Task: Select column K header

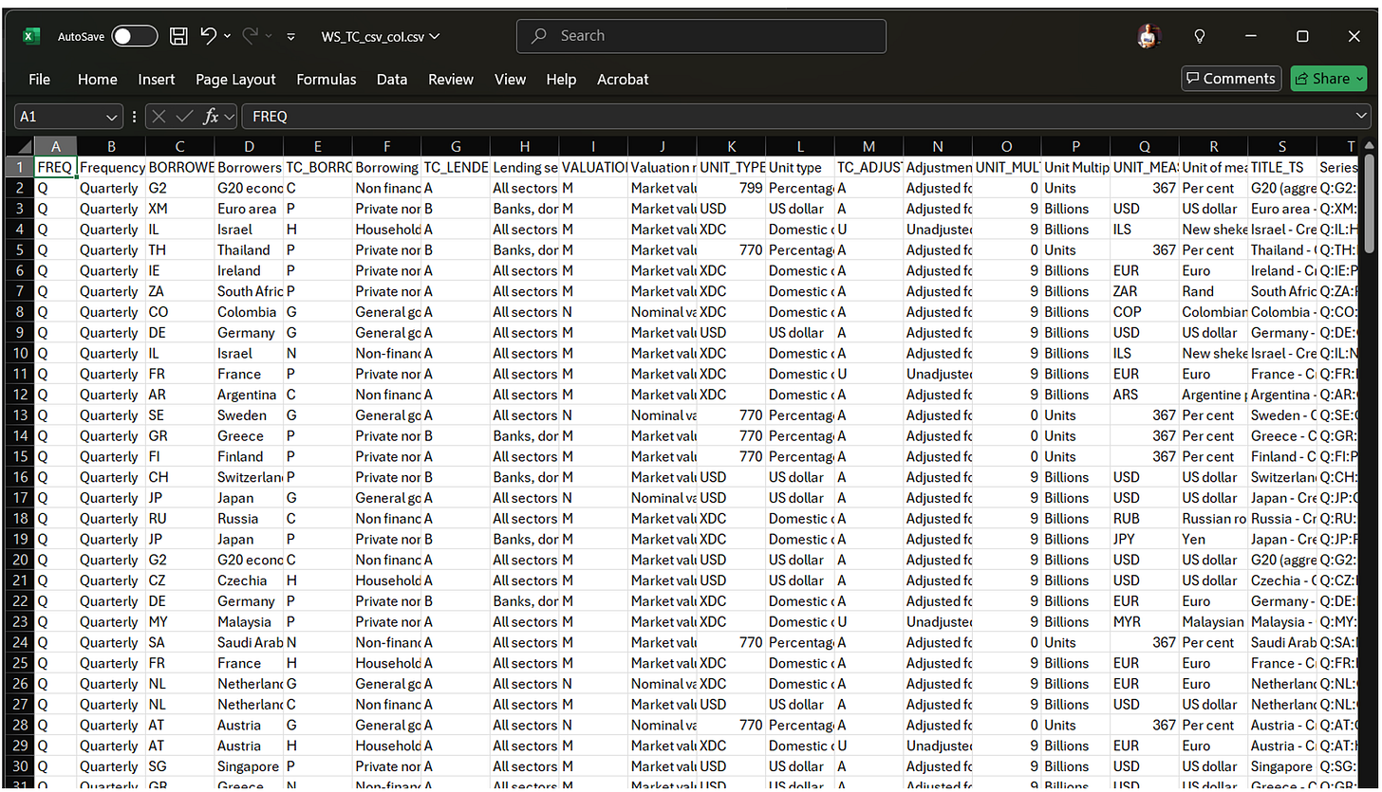Action: (731, 146)
